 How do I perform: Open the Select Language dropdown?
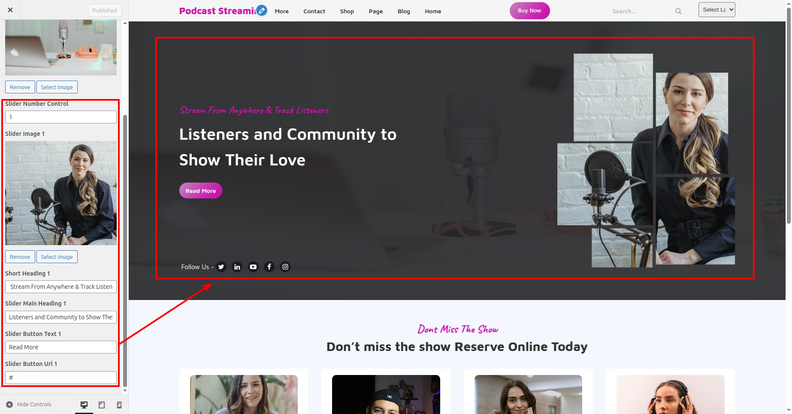pyautogui.click(x=716, y=10)
